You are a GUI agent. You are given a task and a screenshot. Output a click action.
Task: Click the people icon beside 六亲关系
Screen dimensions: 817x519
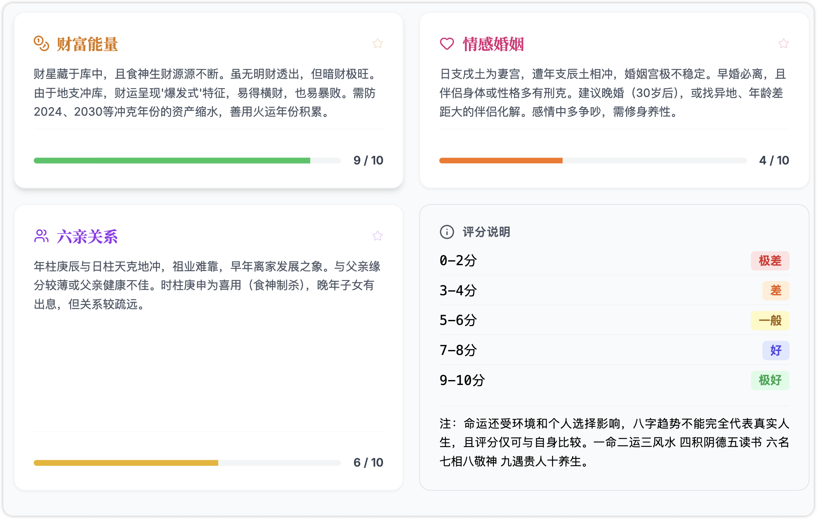pyautogui.click(x=41, y=236)
